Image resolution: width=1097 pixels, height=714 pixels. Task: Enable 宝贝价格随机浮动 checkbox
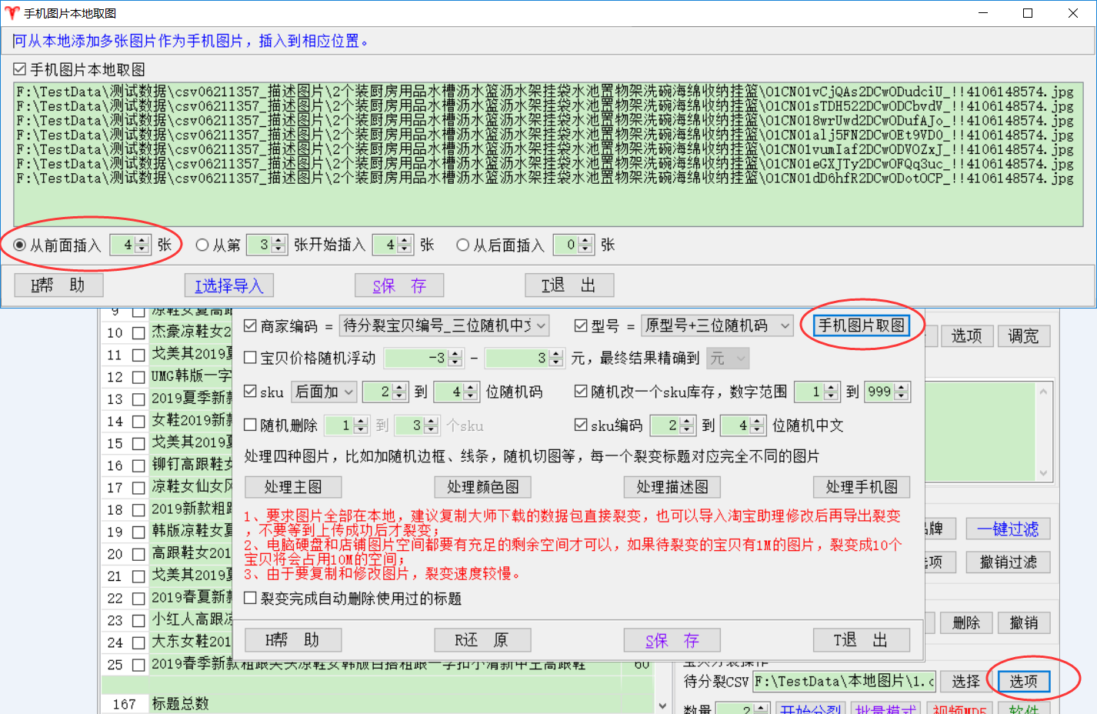[250, 358]
